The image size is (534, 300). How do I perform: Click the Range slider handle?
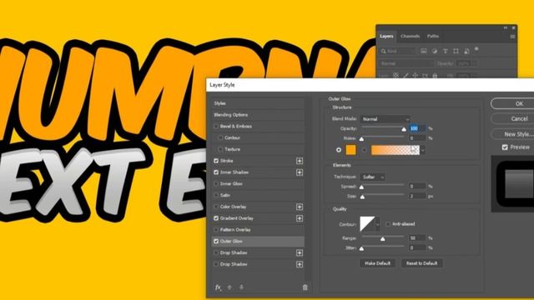click(x=383, y=239)
